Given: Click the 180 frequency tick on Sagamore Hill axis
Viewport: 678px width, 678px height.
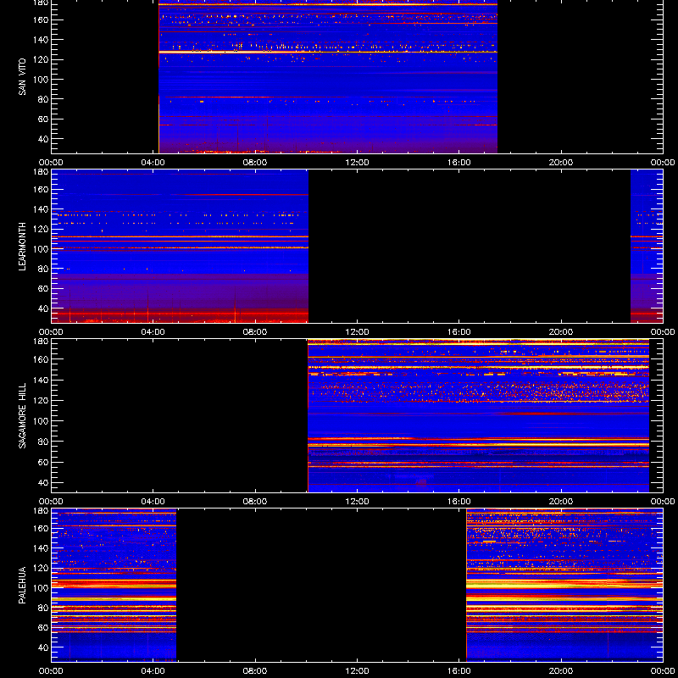Looking at the screenshot, I should click(42, 342).
